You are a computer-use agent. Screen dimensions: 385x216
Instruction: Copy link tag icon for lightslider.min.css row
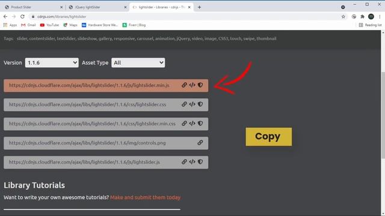192,124
